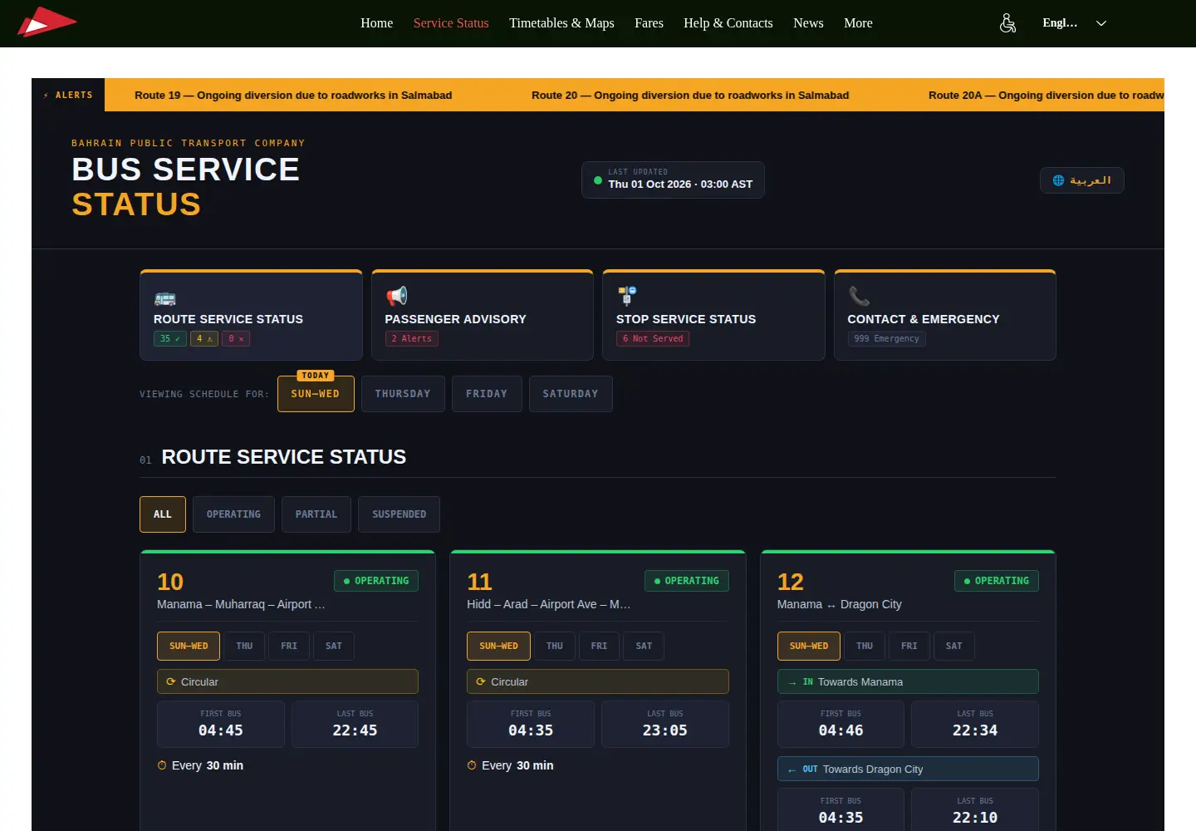Switch schedule view to FRIDAY
This screenshot has width=1196, height=831.
coord(487,394)
